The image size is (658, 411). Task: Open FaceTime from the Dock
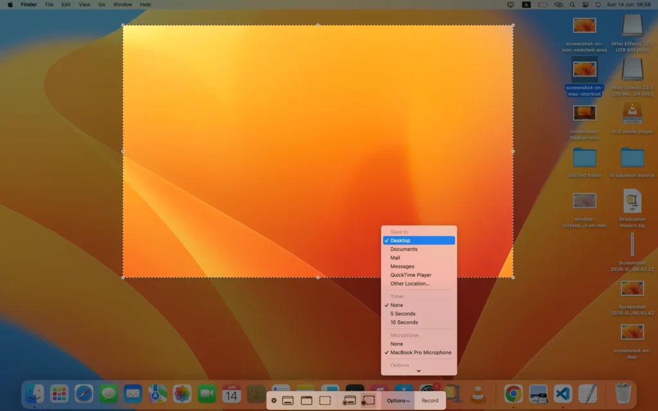(207, 394)
